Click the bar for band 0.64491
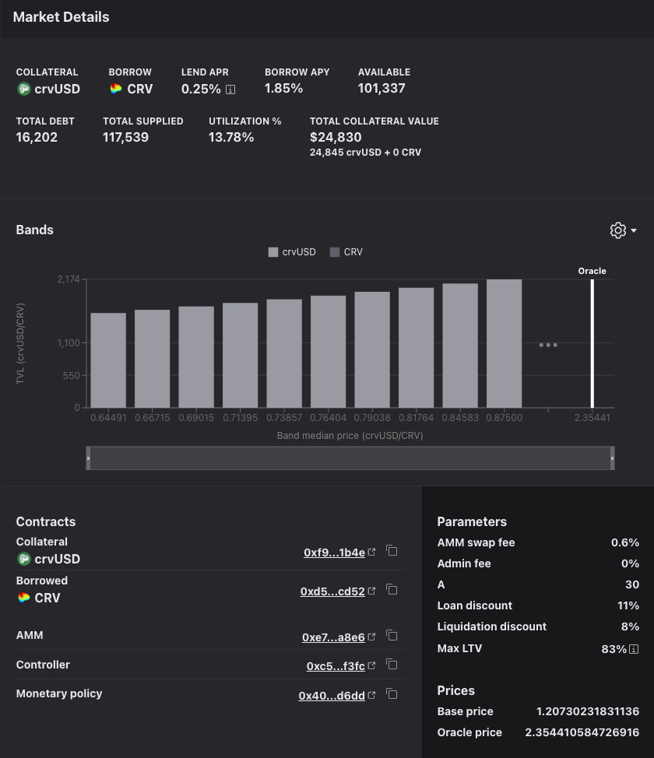This screenshot has height=758, width=654. pos(108,360)
